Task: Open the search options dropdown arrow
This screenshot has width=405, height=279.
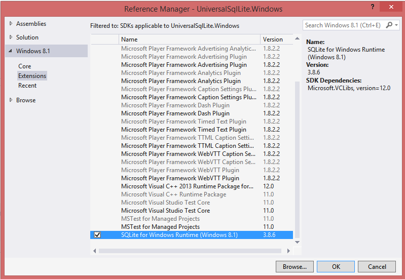Action: (x=396, y=25)
